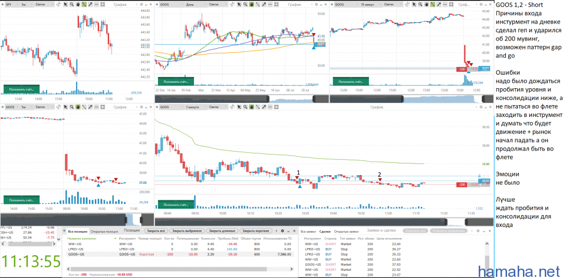Click the time range navigator under GOOS 1-minute chart
This screenshot has width=566, height=278.
(x=325, y=221)
